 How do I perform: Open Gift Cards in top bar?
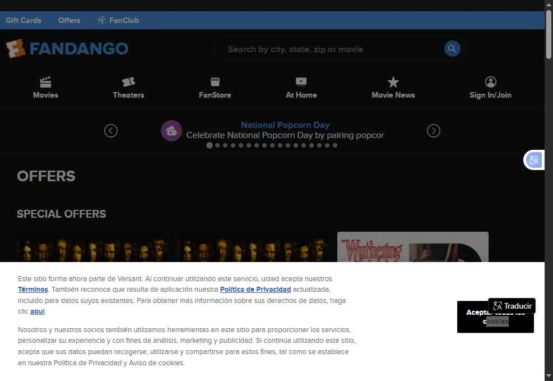pos(24,20)
